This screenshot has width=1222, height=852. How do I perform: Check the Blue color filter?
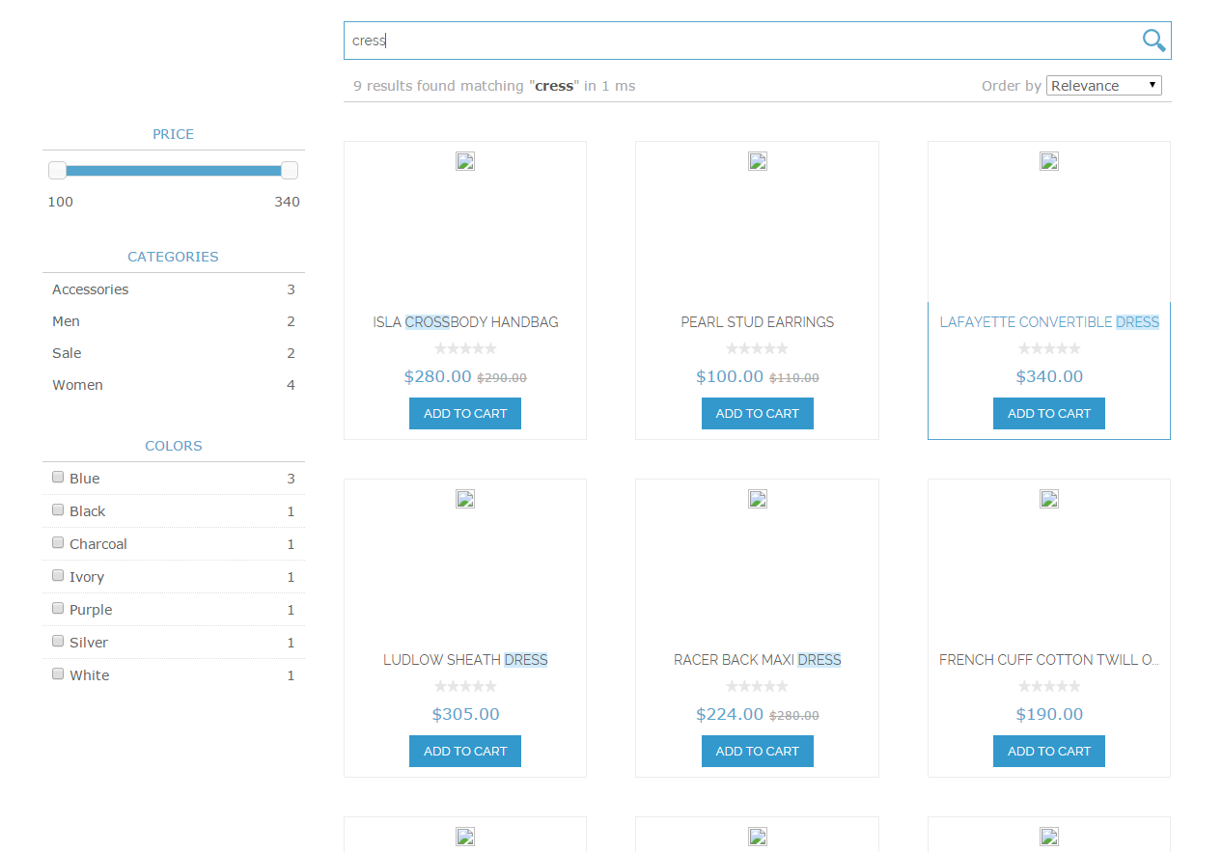point(58,477)
